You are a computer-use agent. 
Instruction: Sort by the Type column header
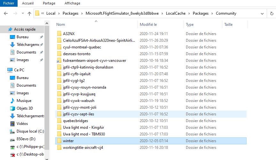pos(190,25)
